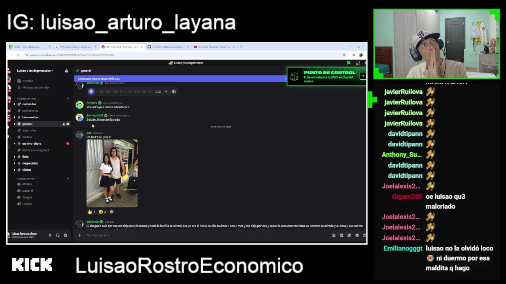Click the new messages bar since 10:01 p.m.

pyautogui.click(x=180, y=78)
